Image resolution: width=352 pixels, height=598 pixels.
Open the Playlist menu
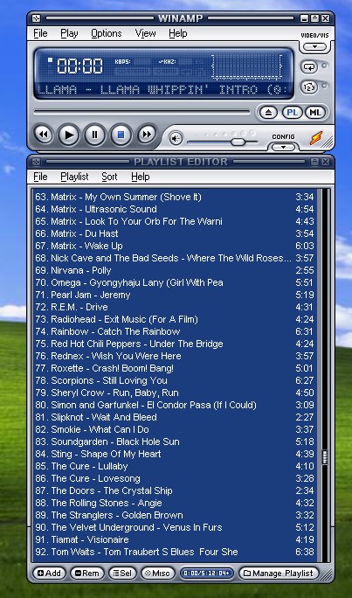point(74,177)
